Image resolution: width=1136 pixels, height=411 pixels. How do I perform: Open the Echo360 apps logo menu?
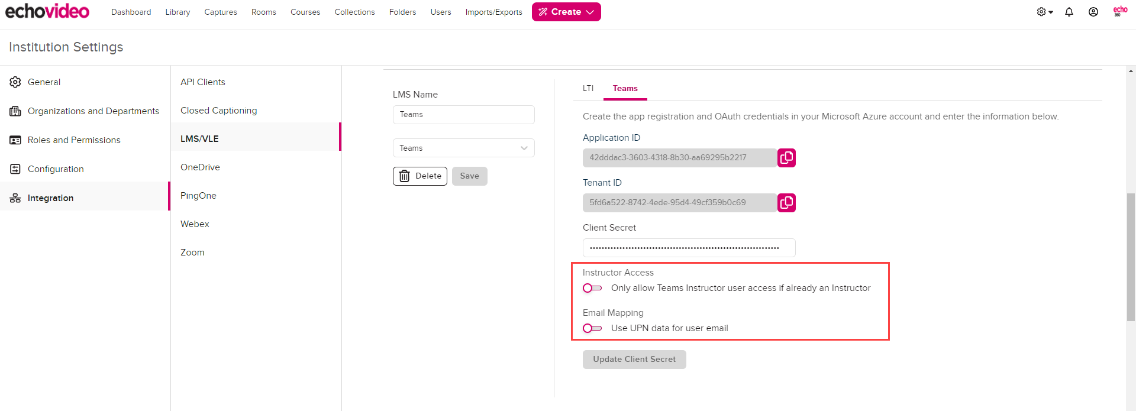pyautogui.click(x=1120, y=11)
